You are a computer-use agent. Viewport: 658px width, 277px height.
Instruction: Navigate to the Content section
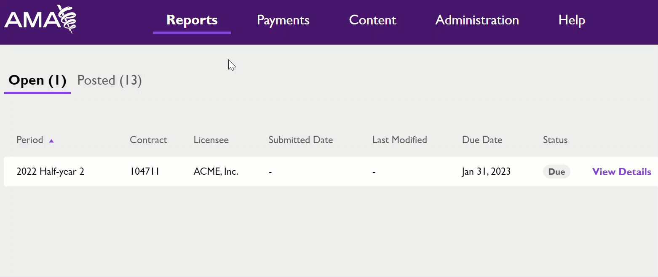(x=372, y=20)
